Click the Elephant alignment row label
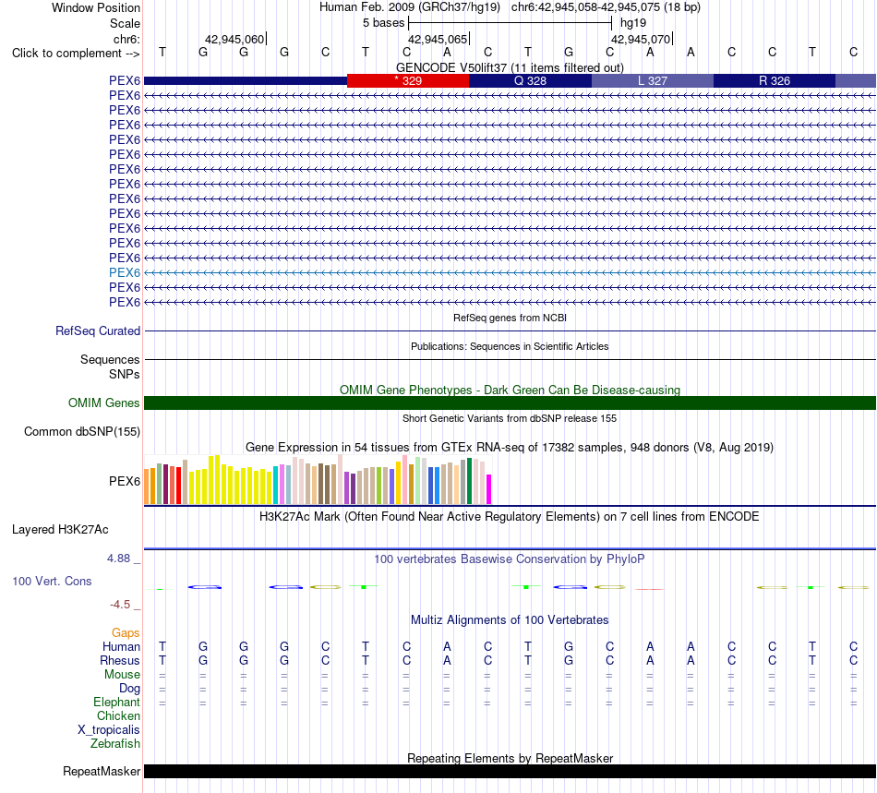Screen dimensions: 877x793 [x=116, y=702]
